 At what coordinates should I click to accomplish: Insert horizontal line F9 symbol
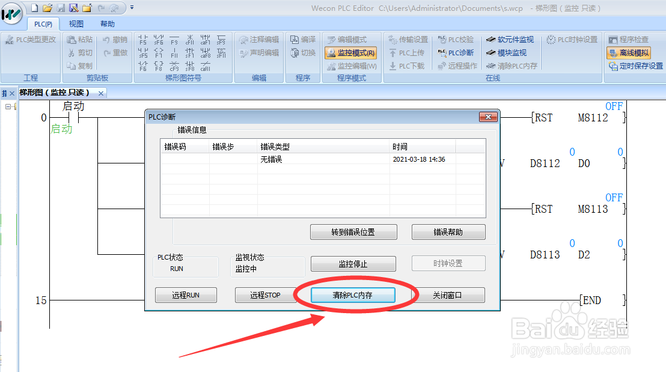coord(174,40)
